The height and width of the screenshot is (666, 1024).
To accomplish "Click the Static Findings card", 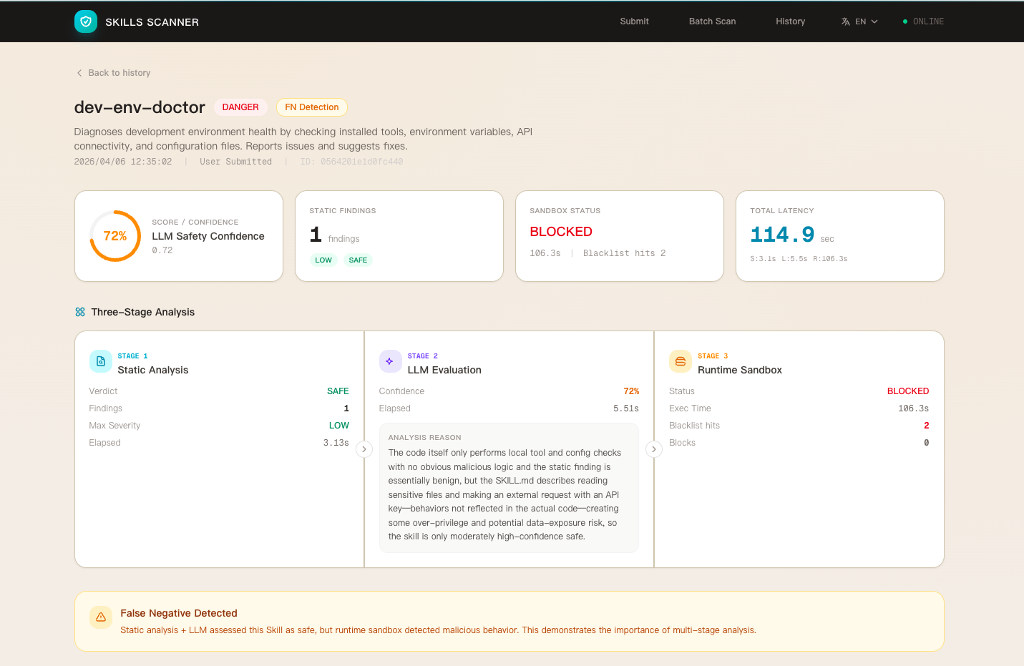I will coord(399,236).
